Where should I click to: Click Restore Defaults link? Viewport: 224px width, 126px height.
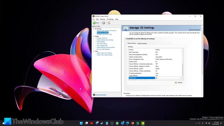click(x=195, y=30)
